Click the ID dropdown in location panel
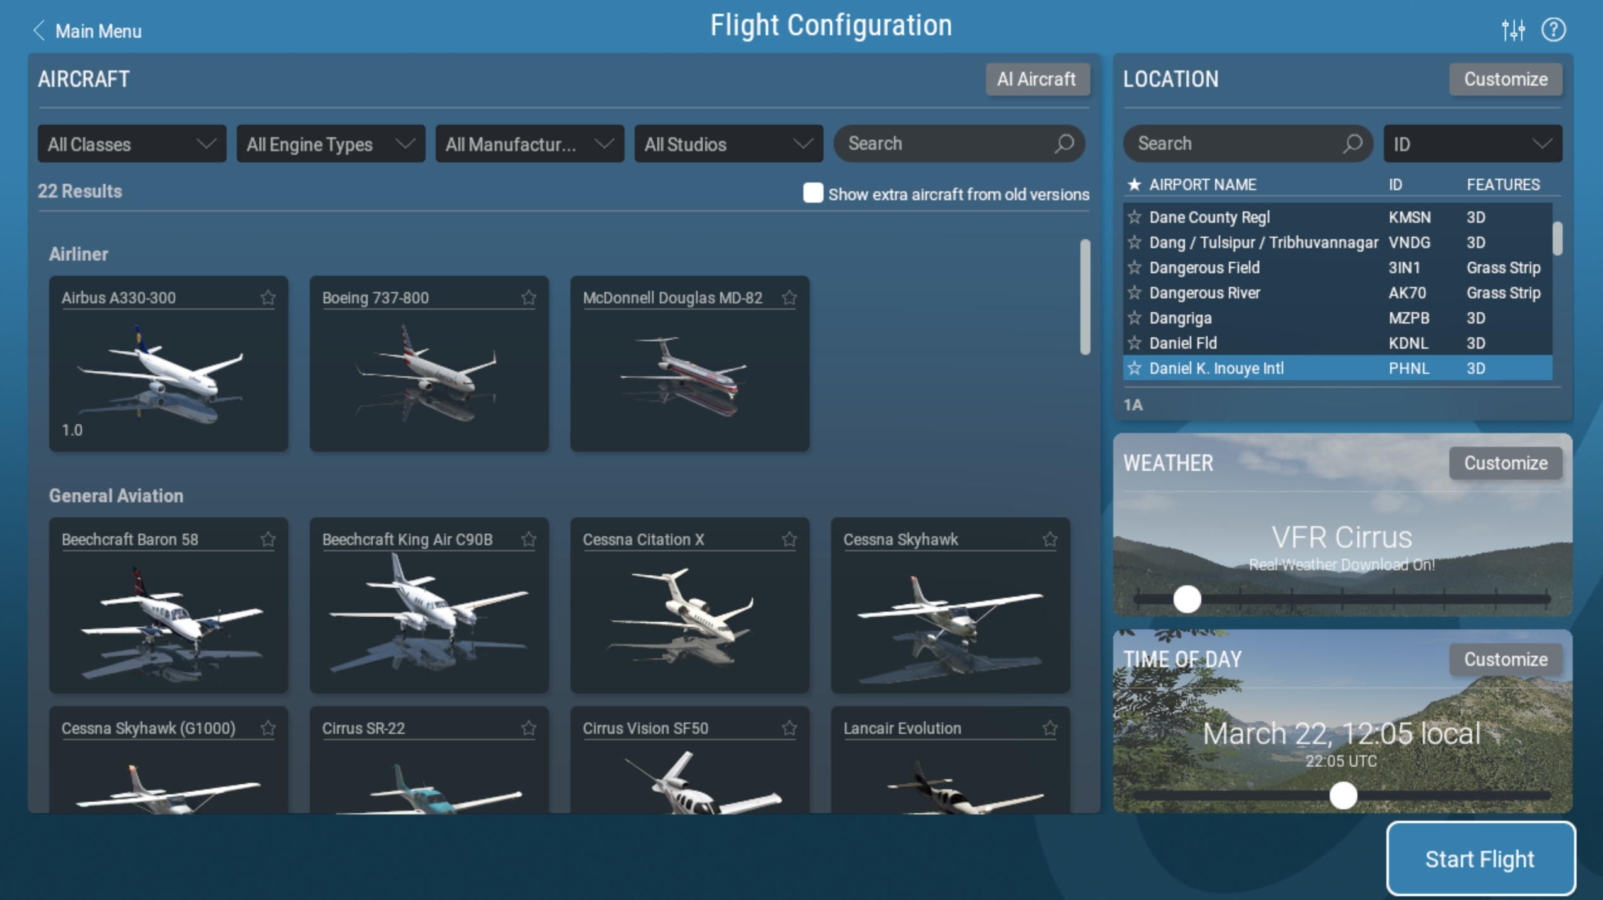Viewport: 1603px width, 900px height. point(1471,144)
